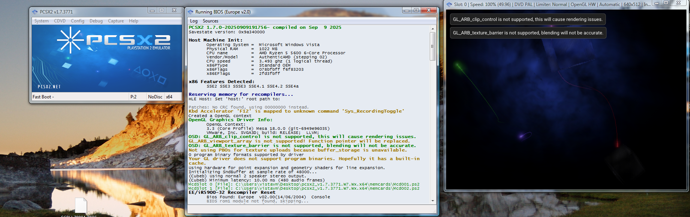Maximize the Running BIOS console window

point(416,10)
